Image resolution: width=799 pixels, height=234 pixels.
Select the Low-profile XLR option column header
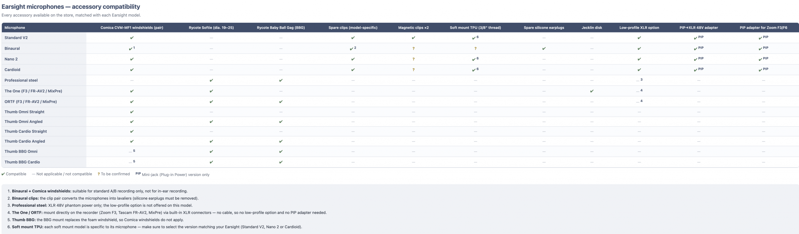point(639,27)
